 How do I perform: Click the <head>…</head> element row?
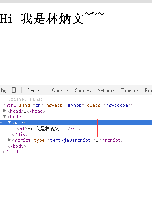(26, 111)
